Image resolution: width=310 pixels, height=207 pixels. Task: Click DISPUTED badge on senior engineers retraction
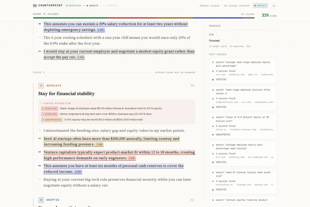point(50,114)
